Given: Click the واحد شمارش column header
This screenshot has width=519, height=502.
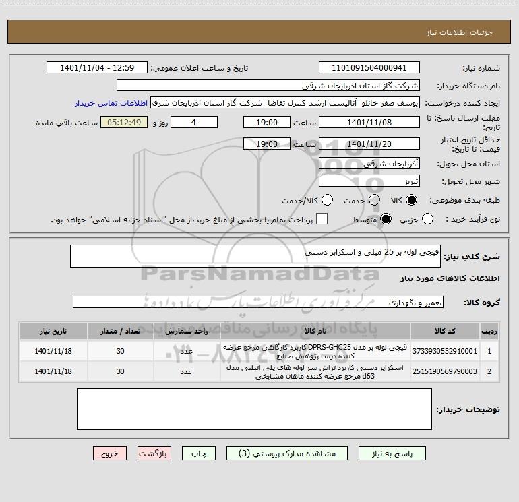Looking at the screenshot, I should 187,331.
